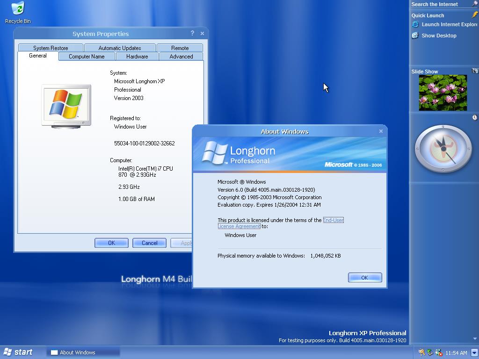Click the small clock icon above analog clock
The image size is (479, 359).
click(475, 117)
